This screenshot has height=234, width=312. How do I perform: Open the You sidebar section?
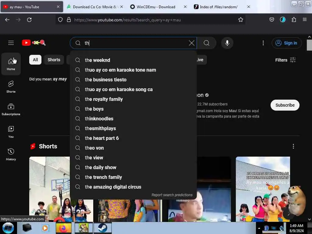11,132
